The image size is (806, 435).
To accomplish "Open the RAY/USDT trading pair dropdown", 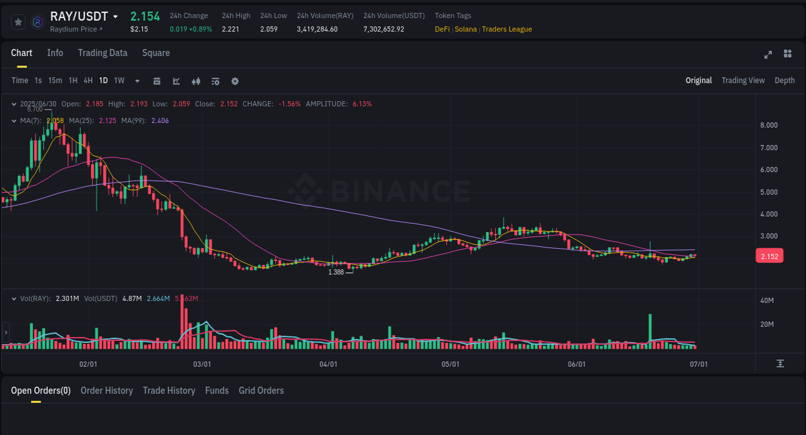I will 116,16.
